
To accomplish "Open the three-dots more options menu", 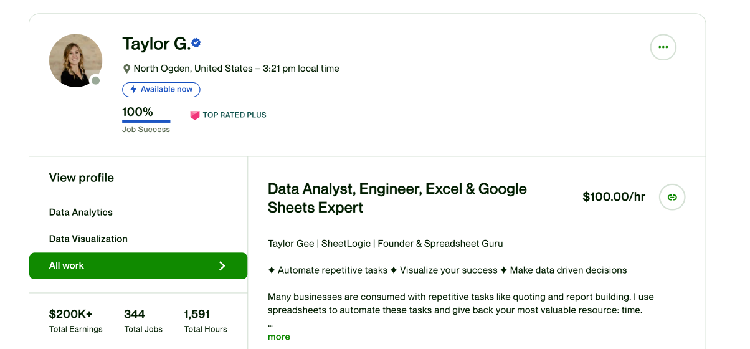I will [x=663, y=47].
